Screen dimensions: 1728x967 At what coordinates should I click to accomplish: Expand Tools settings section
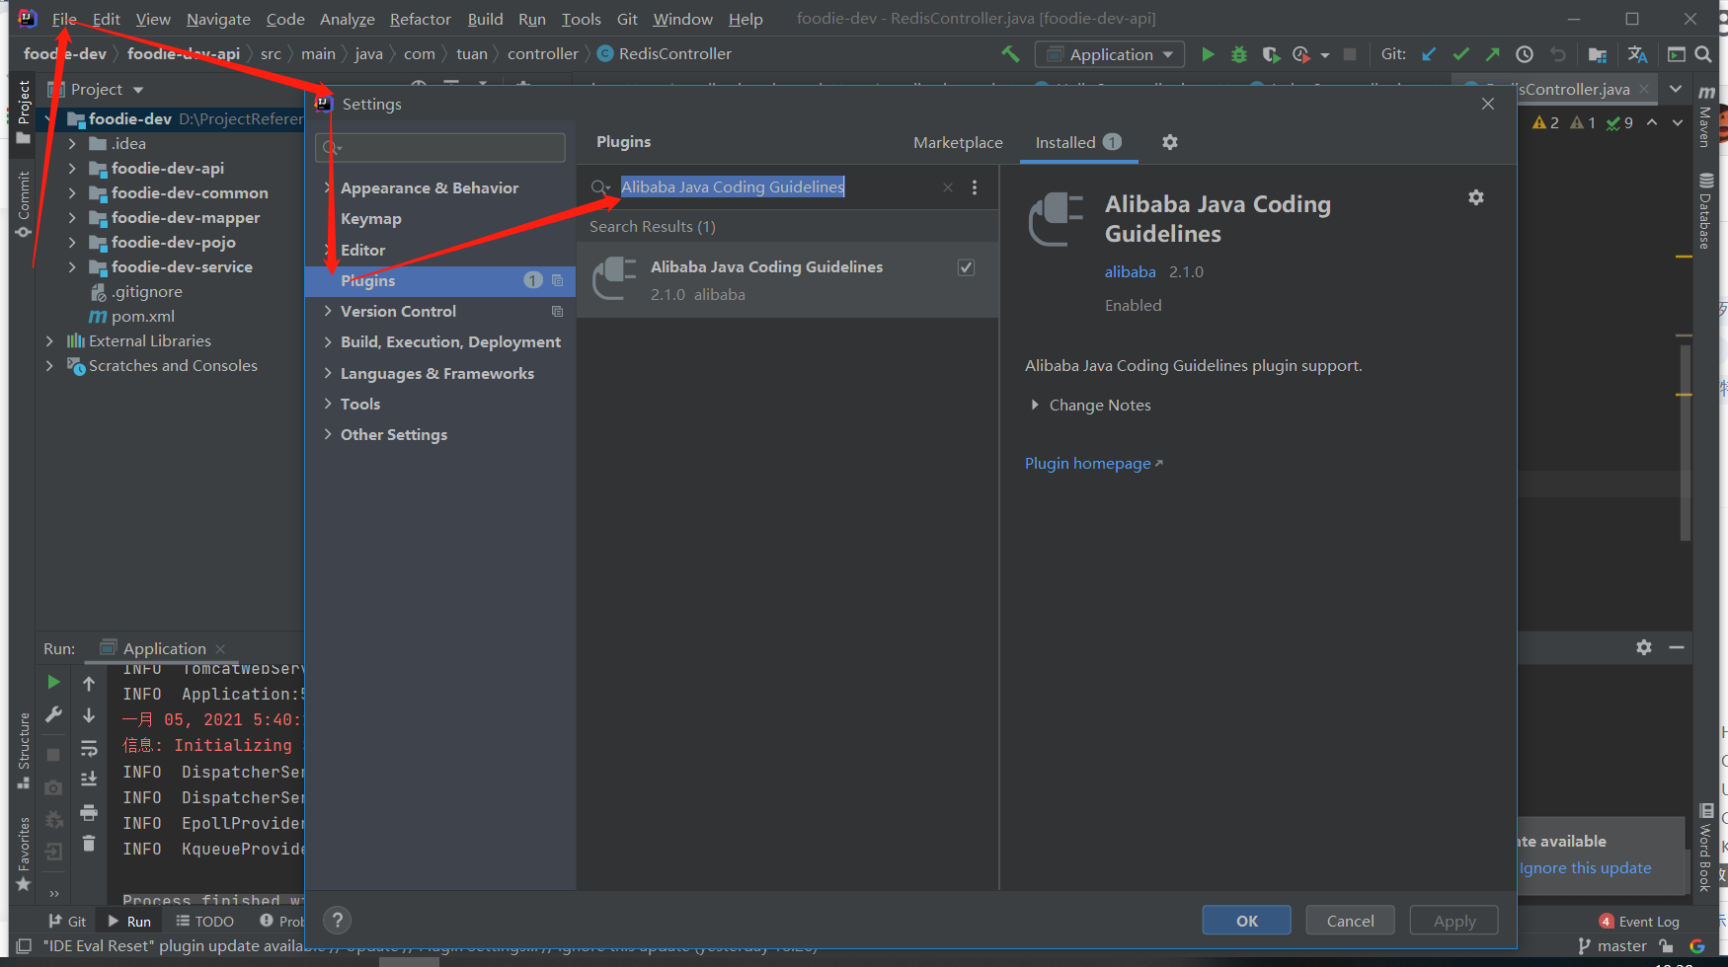tap(328, 404)
